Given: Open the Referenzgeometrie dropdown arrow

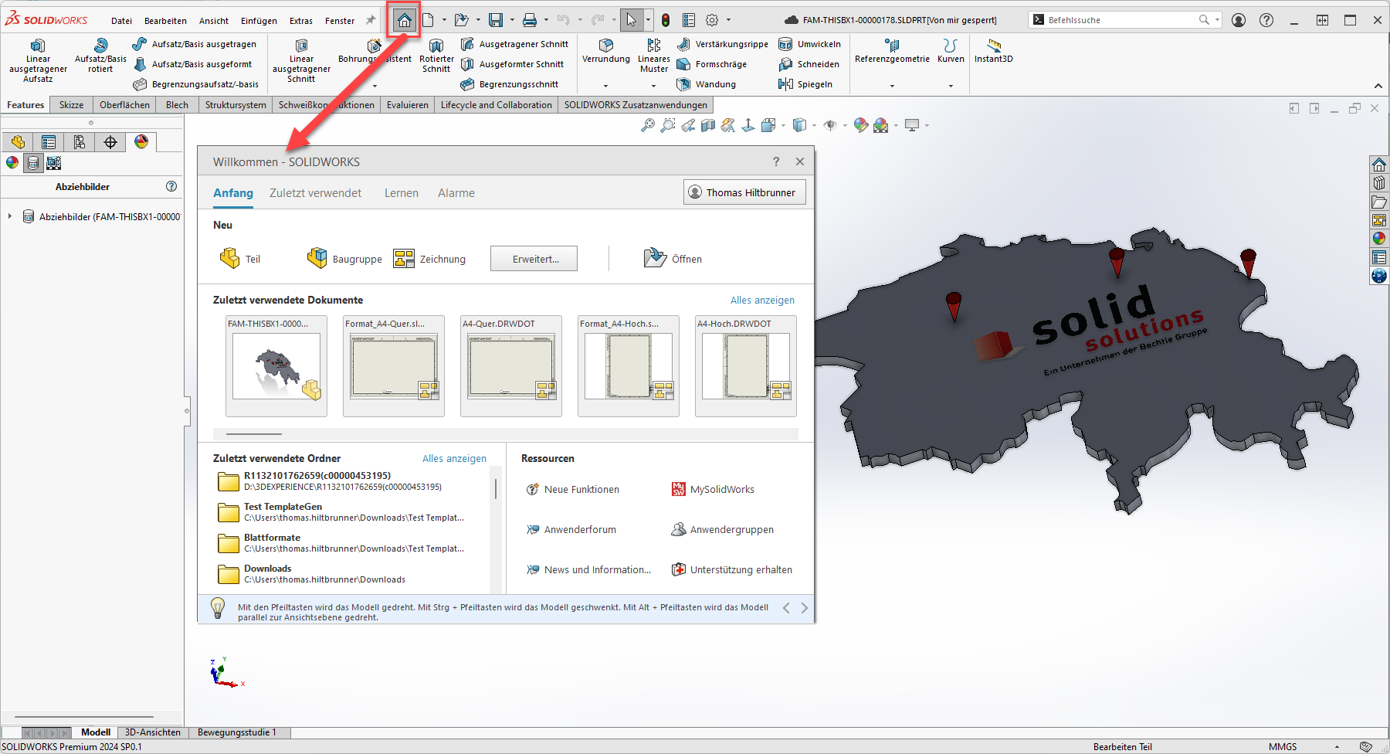Looking at the screenshot, I should click(892, 86).
